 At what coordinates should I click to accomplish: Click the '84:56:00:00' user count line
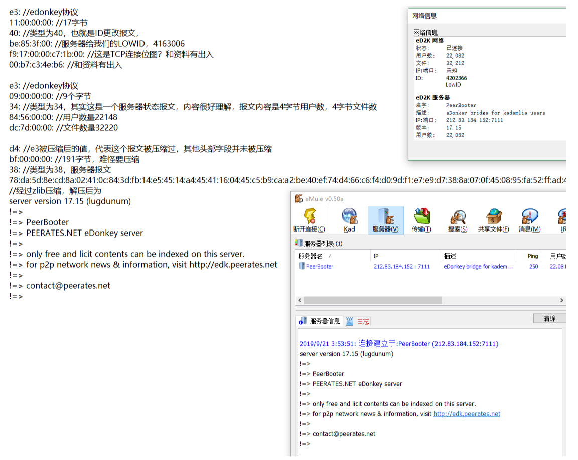[63, 117]
